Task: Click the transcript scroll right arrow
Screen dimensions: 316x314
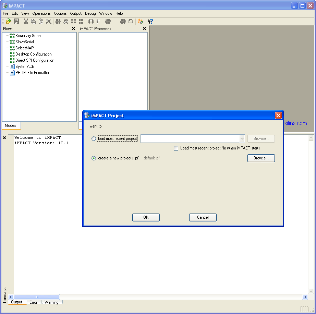Action: pos(305,297)
